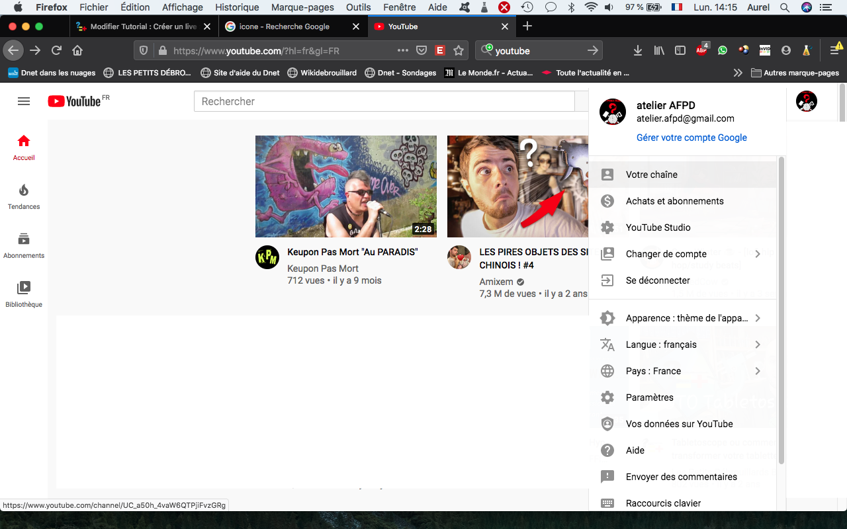Open the Historique menu in menu bar
This screenshot has height=529, width=847.
pos(237,7)
